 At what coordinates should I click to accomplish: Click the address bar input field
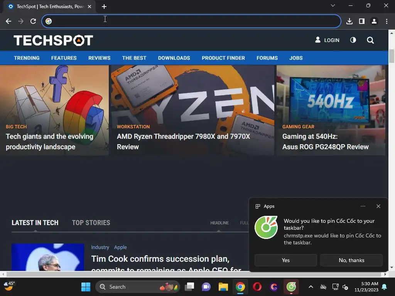click(x=191, y=21)
